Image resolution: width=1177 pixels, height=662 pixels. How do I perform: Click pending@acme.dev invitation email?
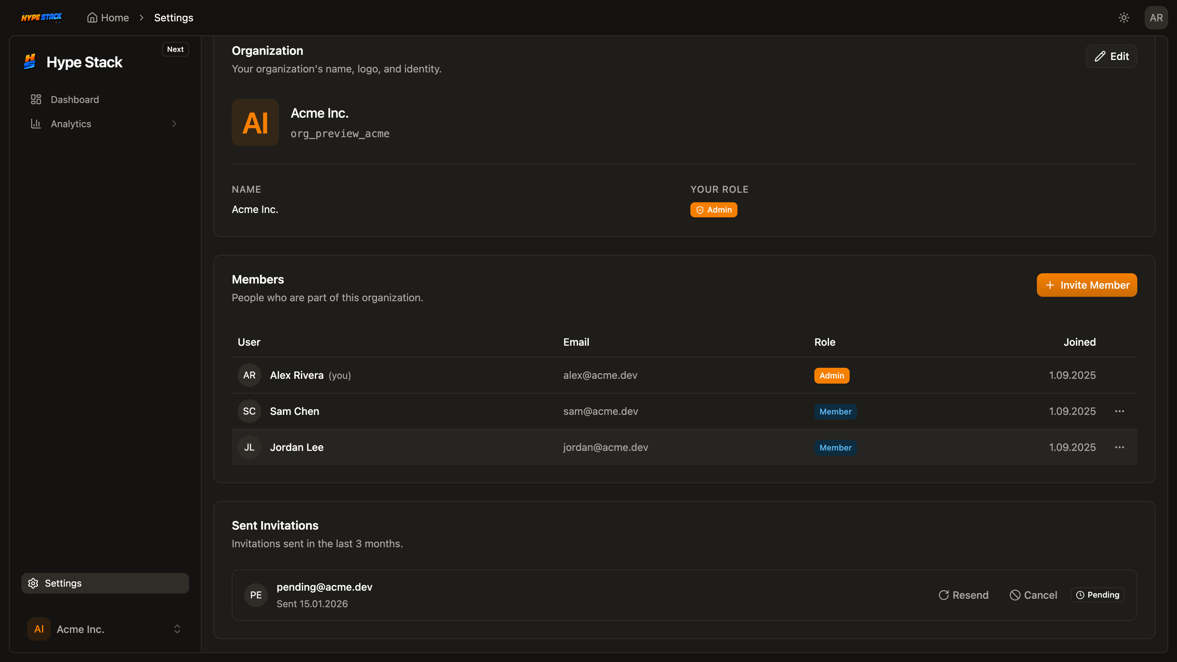click(324, 587)
